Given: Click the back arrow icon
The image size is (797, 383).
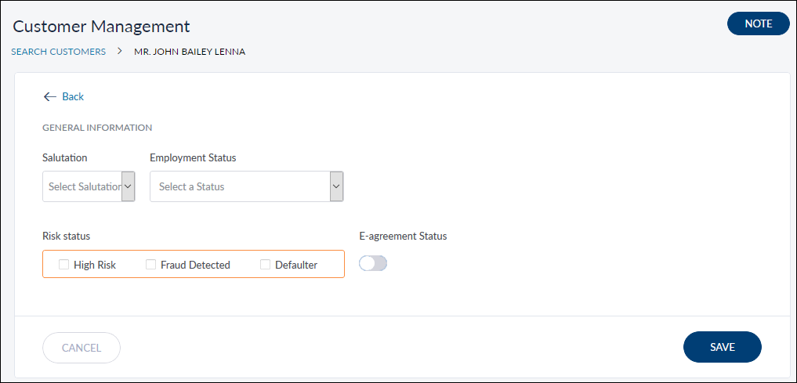Looking at the screenshot, I should click(49, 96).
